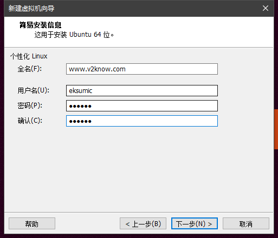The height and width of the screenshot is (238, 278).
Task: Focus the username field containing eksumic
Action: coord(142,90)
